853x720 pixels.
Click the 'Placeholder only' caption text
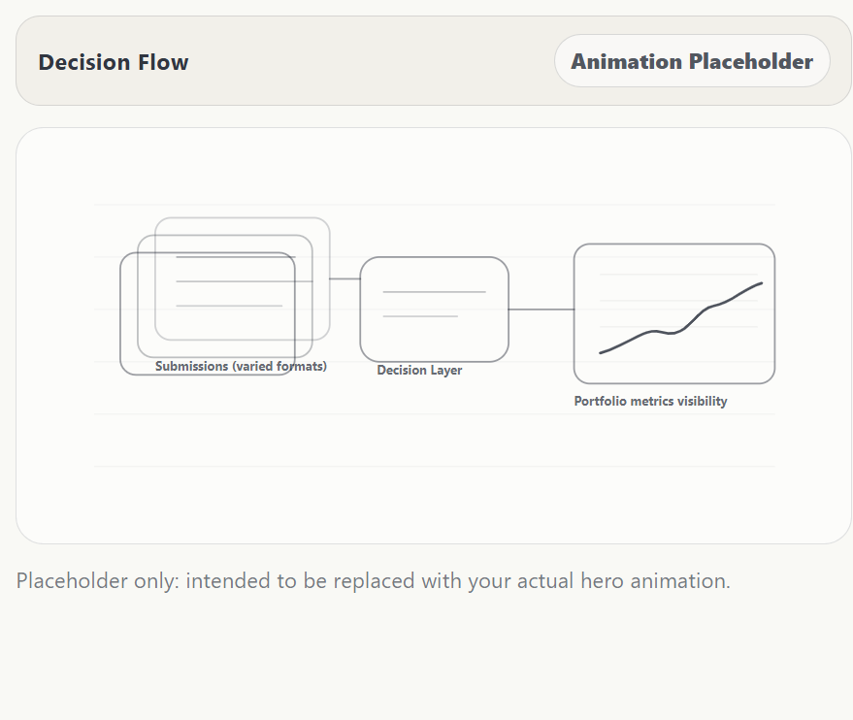click(x=97, y=581)
